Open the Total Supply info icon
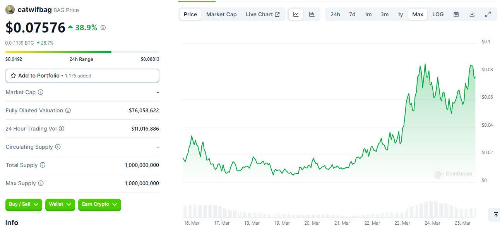This screenshot has width=500, height=227. 43,165
